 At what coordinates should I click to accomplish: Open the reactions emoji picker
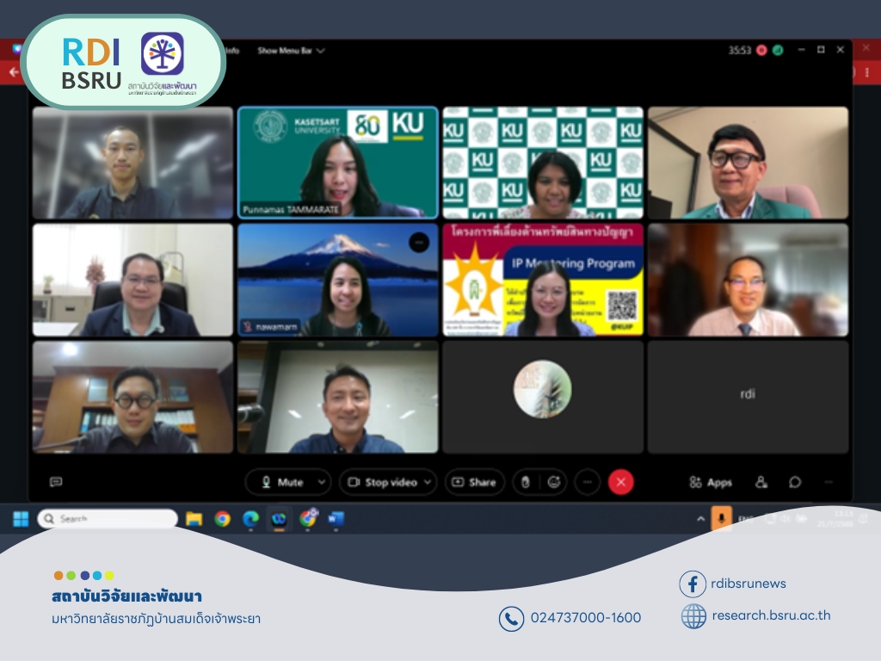[554, 482]
